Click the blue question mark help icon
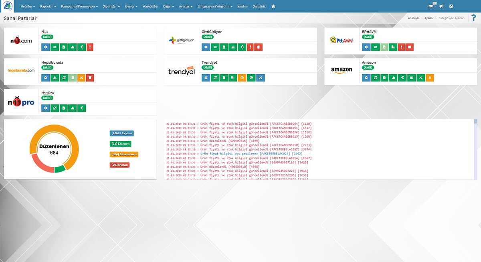This screenshot has width=481, height=262. 474,18
